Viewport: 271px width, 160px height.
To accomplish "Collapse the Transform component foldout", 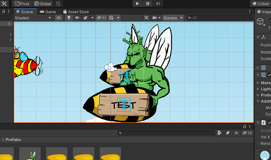I will coord(258,37).
